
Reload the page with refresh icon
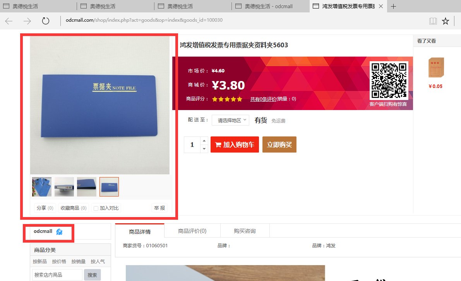point(46,21)
